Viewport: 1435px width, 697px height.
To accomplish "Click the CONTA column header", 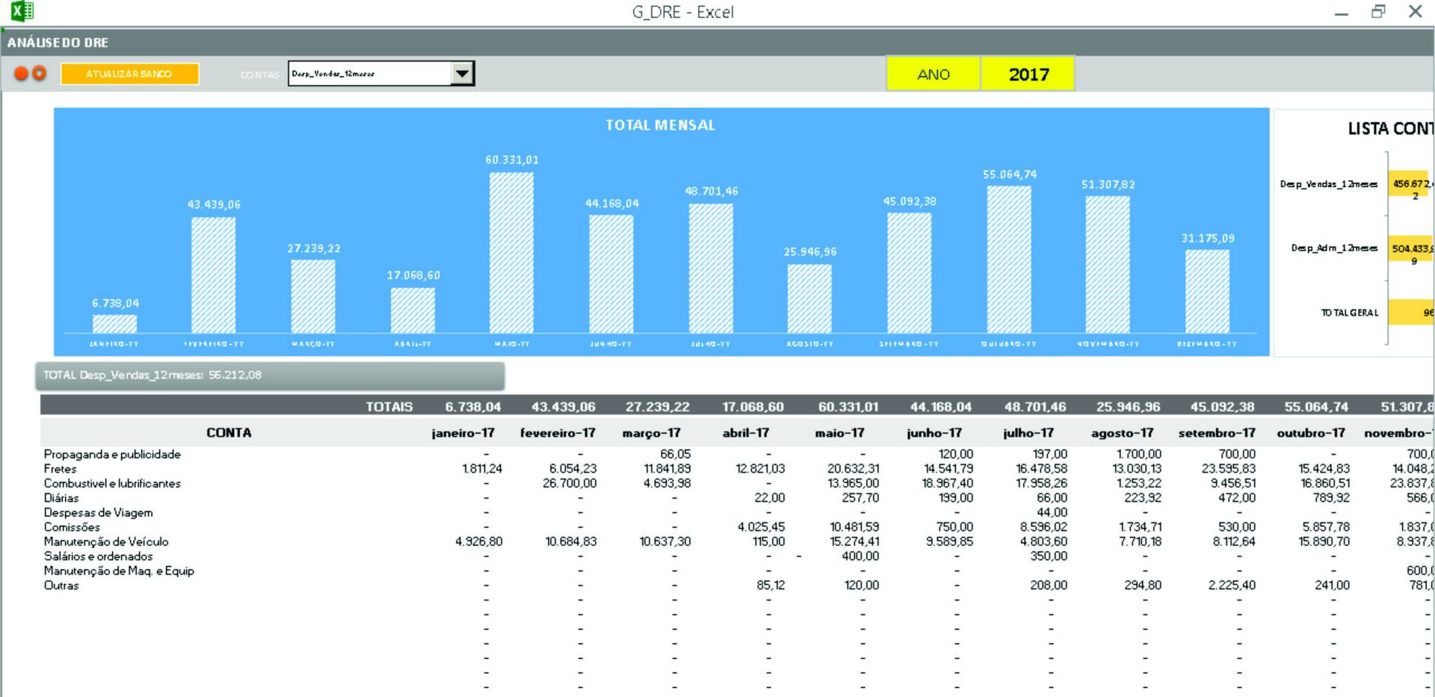I will pyautogui.click(x=229, y=432).
